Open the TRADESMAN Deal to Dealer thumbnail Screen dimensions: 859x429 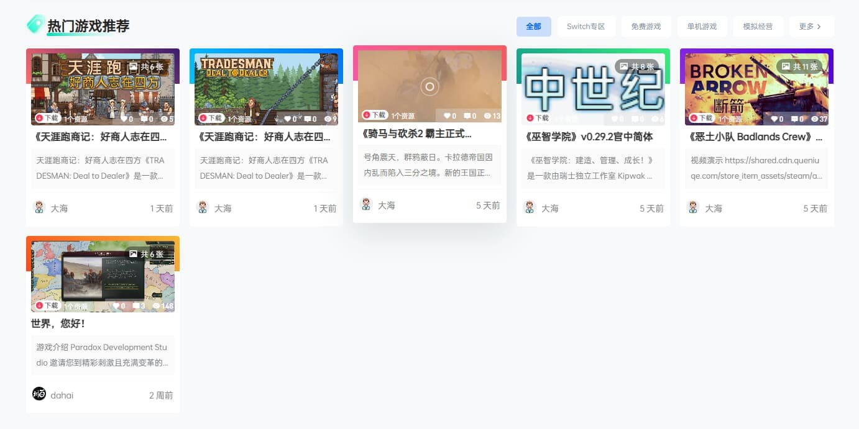[266, 89]
